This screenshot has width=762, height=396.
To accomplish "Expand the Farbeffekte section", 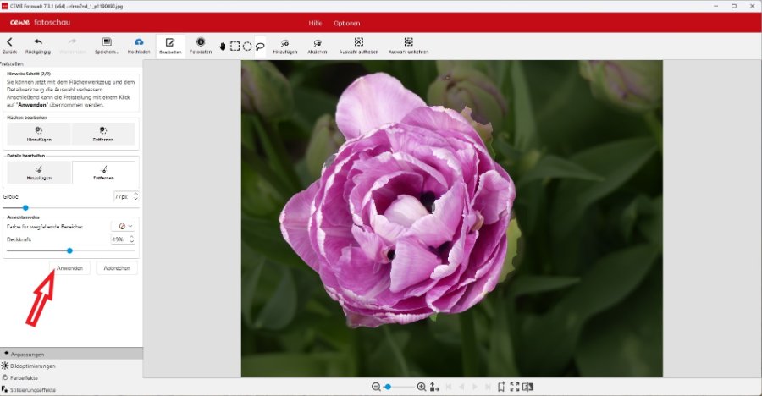I will pyautogui.click(x=24, y=377).
